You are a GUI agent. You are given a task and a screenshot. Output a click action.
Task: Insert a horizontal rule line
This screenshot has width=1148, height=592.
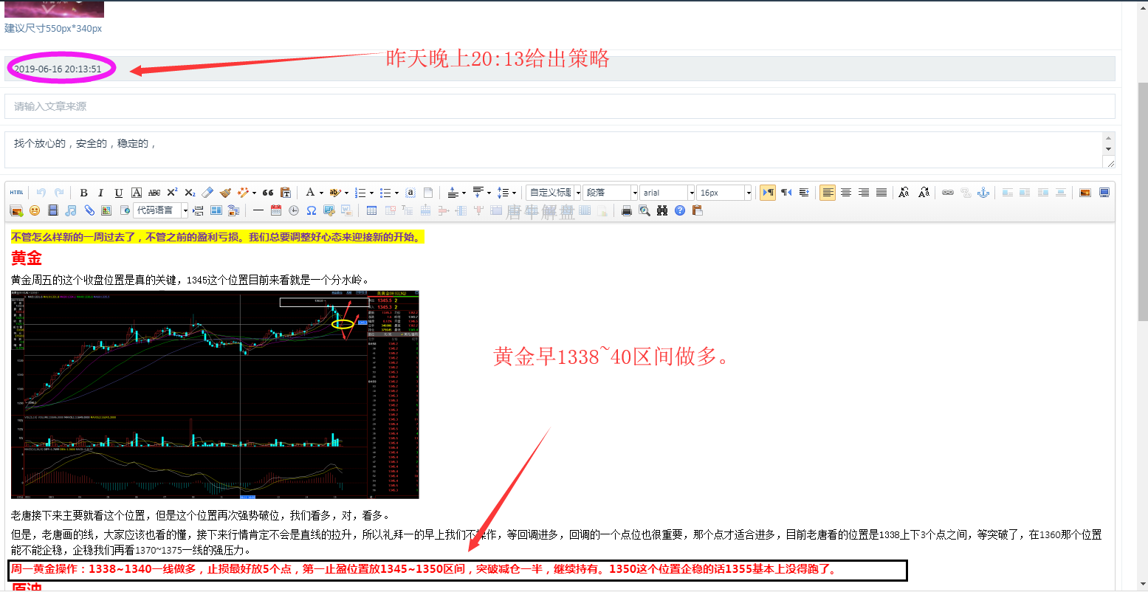point(258,210)
